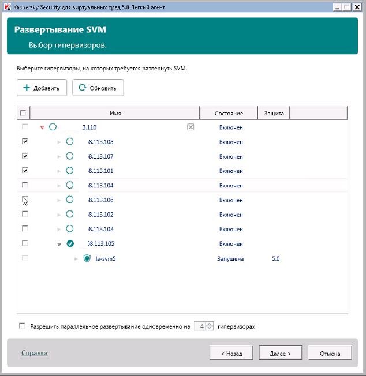Decrease the parallel hypervisors count spinner

point(210,328)
